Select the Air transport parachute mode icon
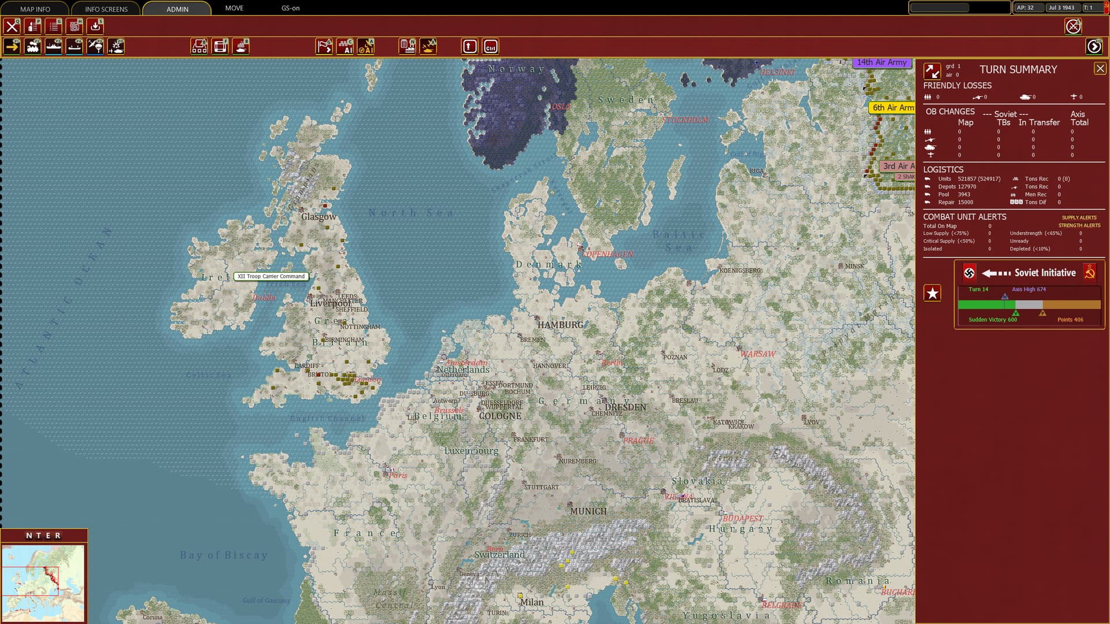1110x624 pixels. 95,46
